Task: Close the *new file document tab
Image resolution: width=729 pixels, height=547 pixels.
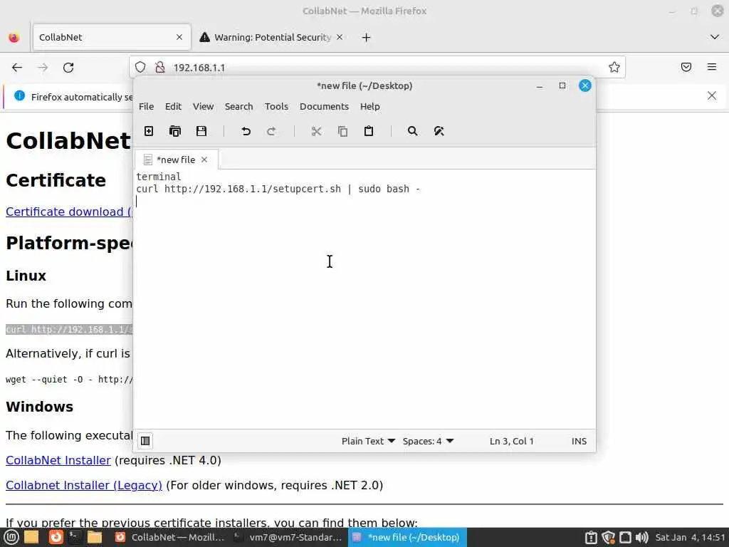Action: (204, 160)
